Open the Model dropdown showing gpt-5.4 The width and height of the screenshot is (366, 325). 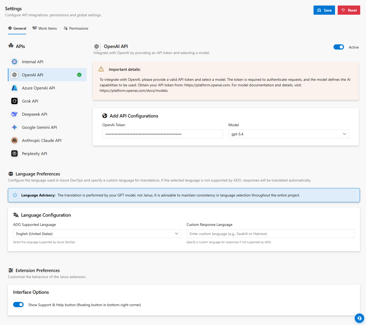click(289, 134)
